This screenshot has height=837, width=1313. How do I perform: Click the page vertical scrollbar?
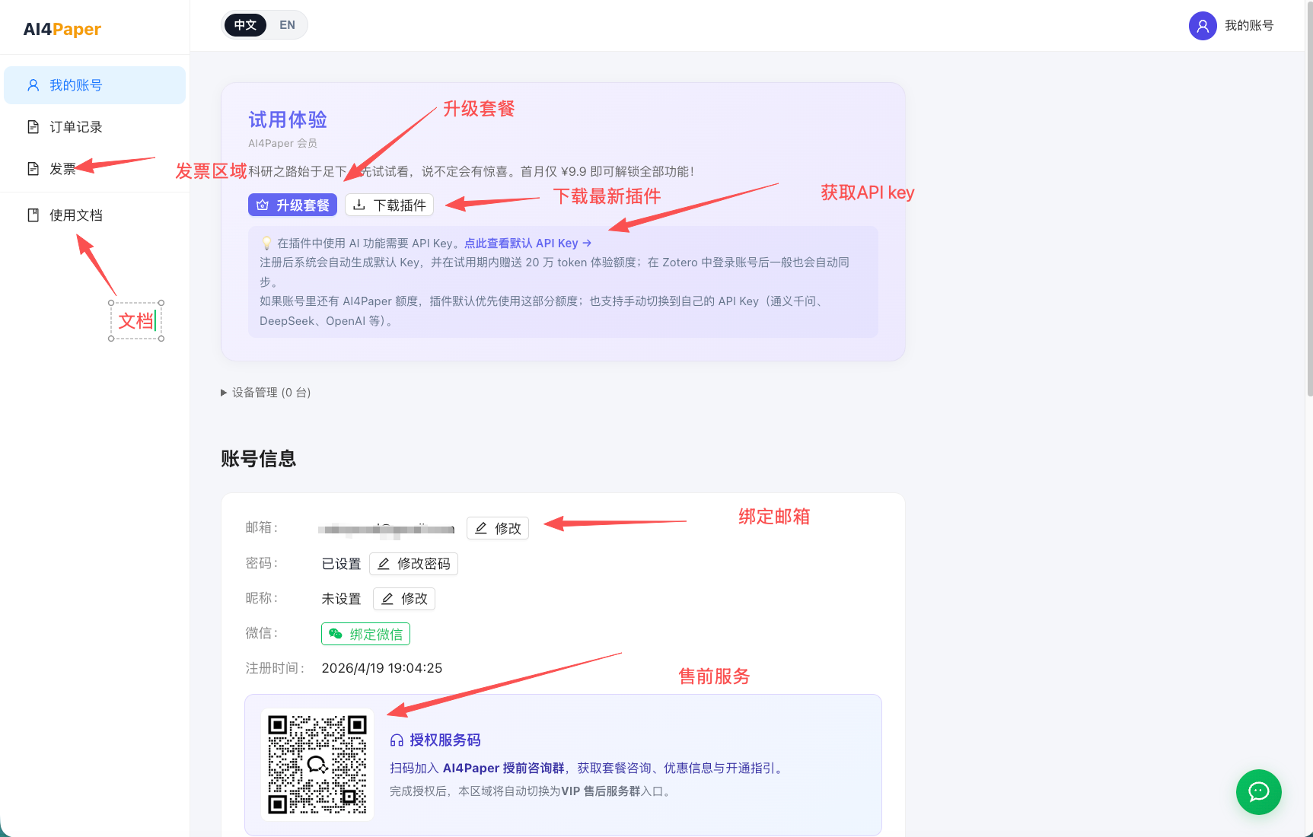pos(1309,198)
